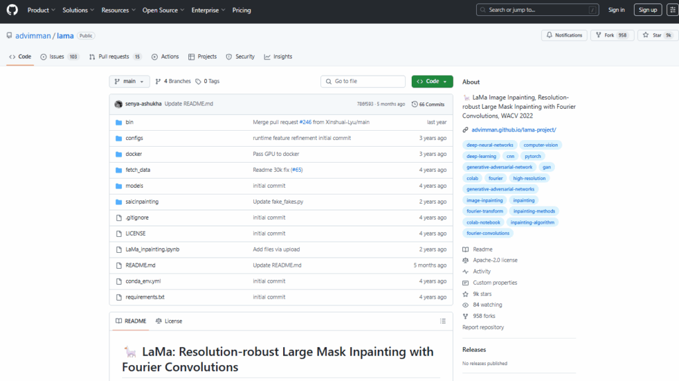The width and height of the screenshot is (679, 381).
Task: Open the Actions tab
Action: click(x=165, y=57)
